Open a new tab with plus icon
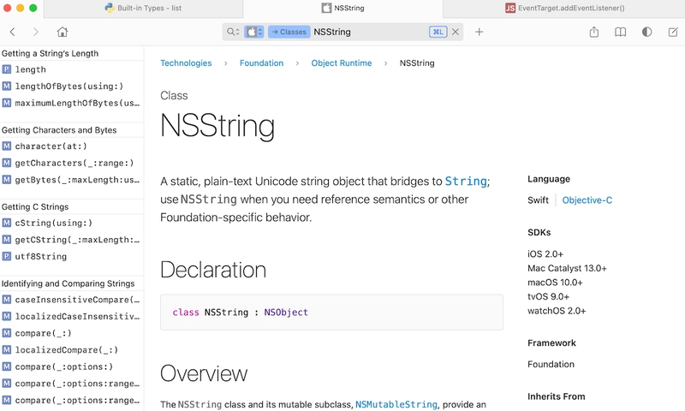685x411 pixels. (479, 32)
